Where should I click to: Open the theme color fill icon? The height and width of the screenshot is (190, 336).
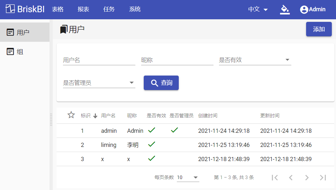click(285, 9)
